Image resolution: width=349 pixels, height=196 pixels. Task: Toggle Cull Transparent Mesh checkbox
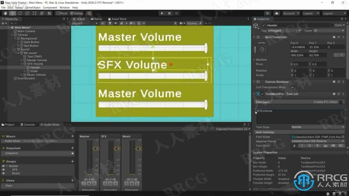293,87
